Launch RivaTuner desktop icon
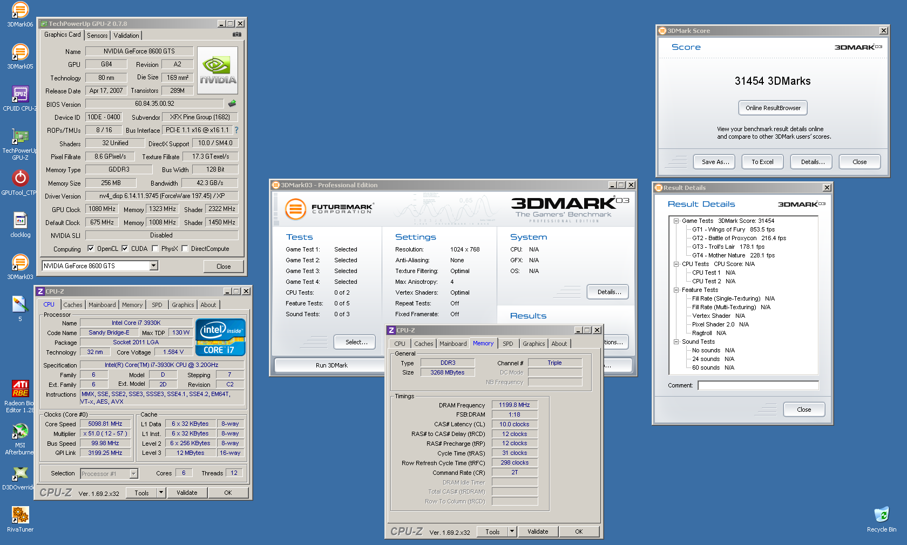The image size is (907, 545). [x=20, y=520]
